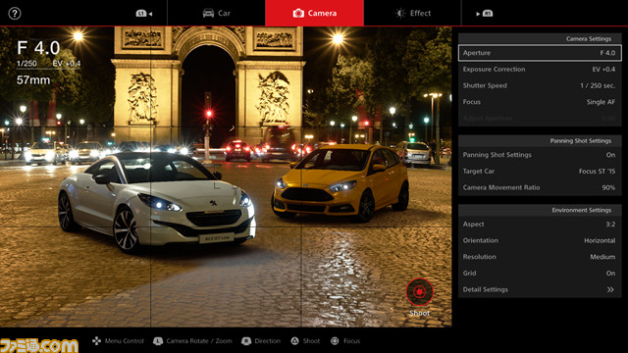Click the right stick Direction icon
The image size is (628, 353).
(x=246, y=341)
